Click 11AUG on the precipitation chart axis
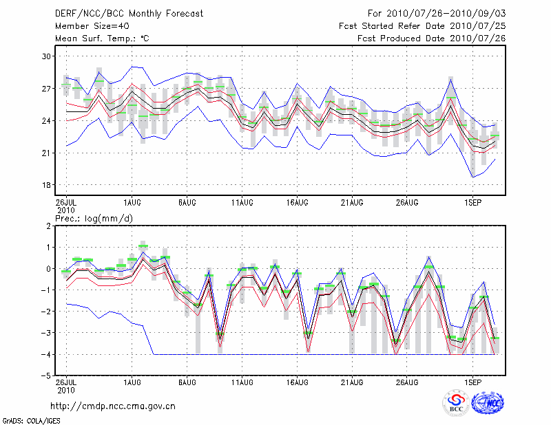 coord(242,380)
